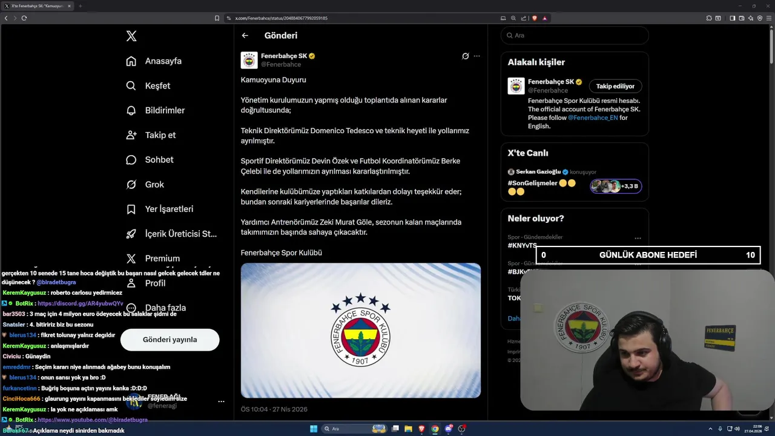
Task: Open discord.gg link in BotRix chat message
Action: point(80,303)
